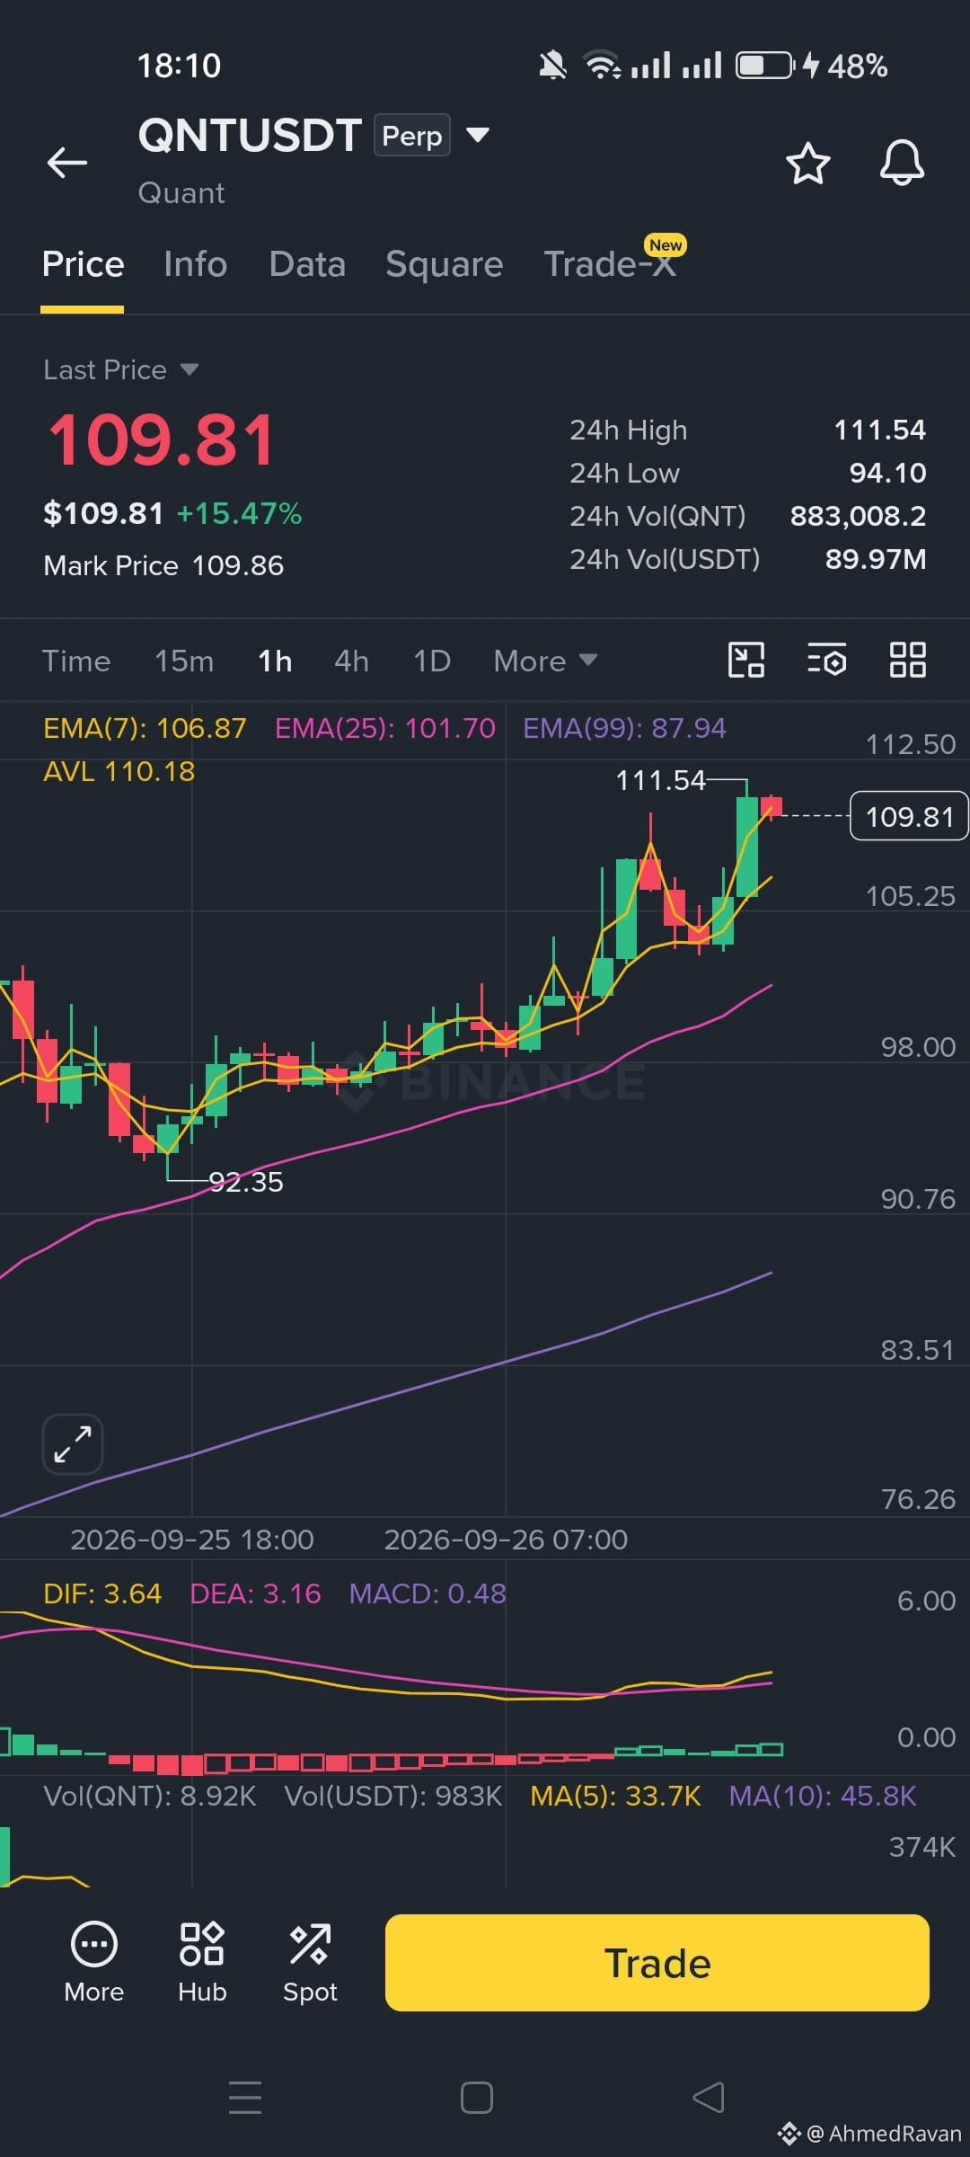Switch to the Info tab

pyautogui.click(x=195, y=264)
